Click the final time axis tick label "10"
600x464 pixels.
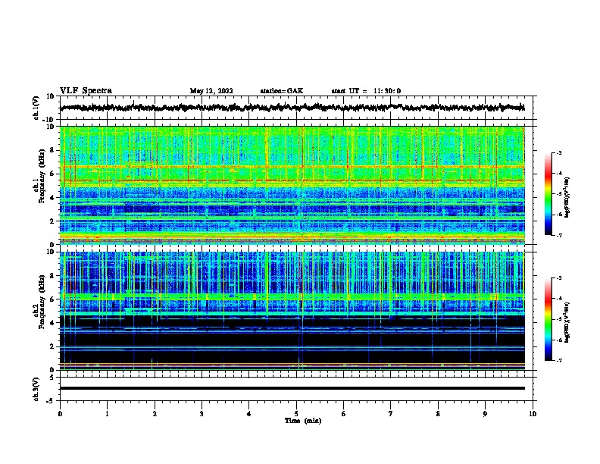[x=533, y=413]
